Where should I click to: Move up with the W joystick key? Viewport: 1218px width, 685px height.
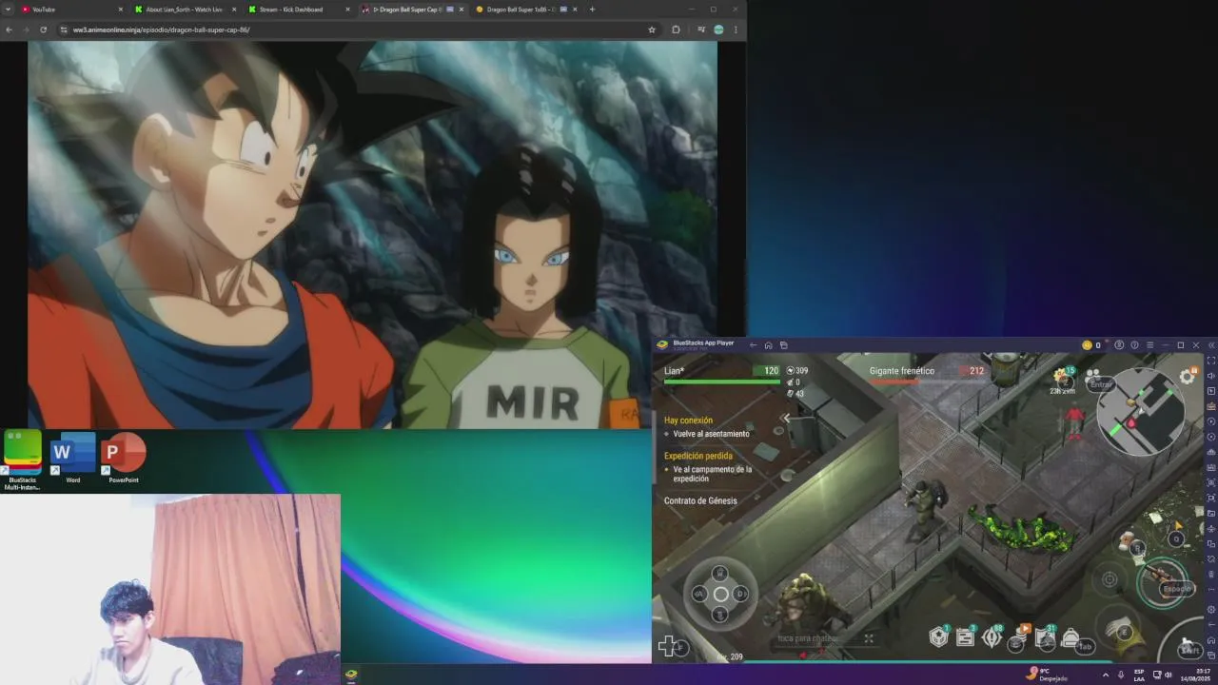click(720, 573)
